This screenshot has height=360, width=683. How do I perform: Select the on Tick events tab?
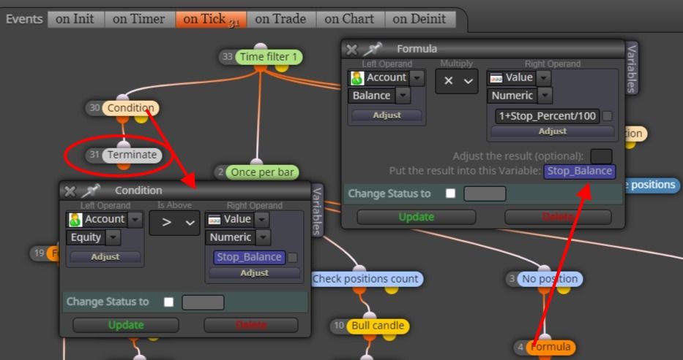(211, 19)
